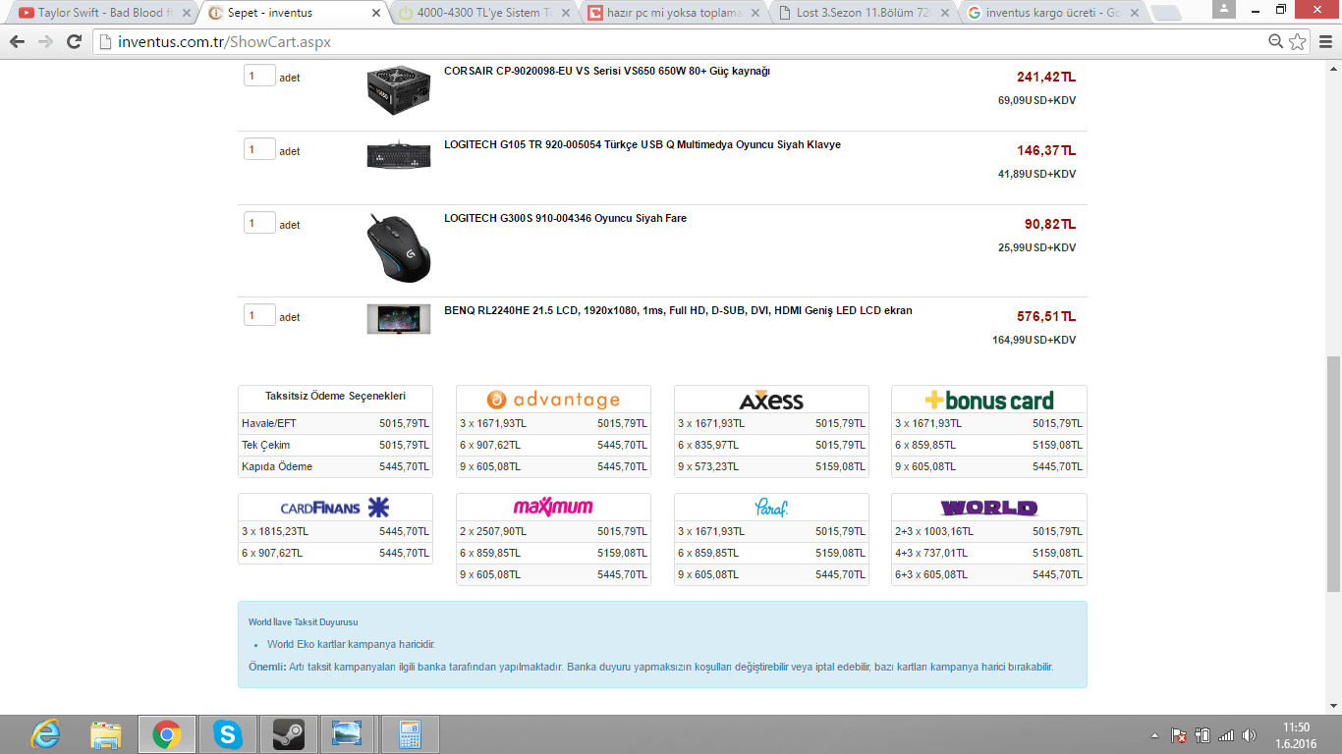This screenshot has width=1342, height=754.
Task: Open the LOGITECH G300S Oyuncu Siyah Fare link
Action: pyautogui.click(x=565, y=218)
